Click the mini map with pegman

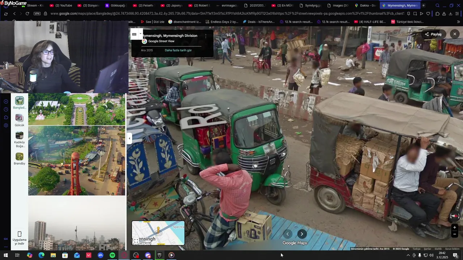(158, 233)
